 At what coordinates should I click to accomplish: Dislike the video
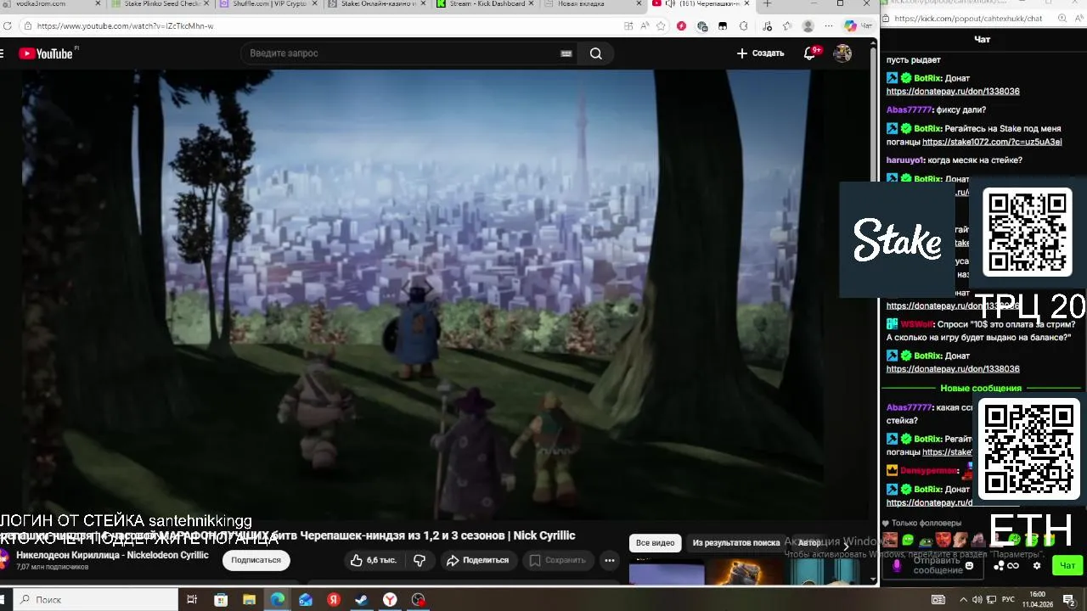(x=420, y=560)
